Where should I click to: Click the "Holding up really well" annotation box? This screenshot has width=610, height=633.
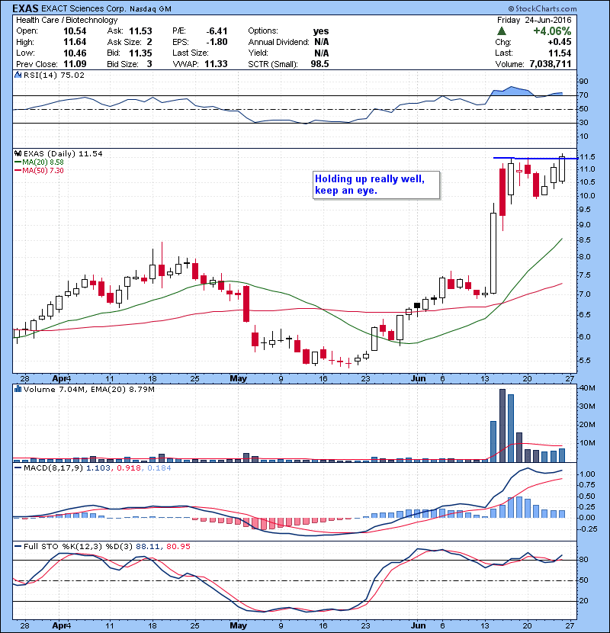(376, 185)
